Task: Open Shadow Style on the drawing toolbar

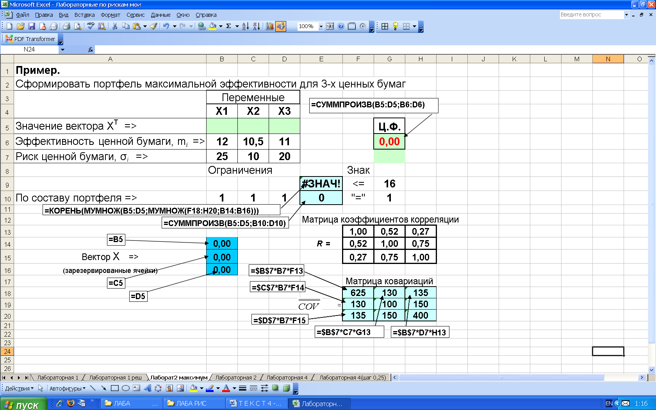Action: coord(275,388)
